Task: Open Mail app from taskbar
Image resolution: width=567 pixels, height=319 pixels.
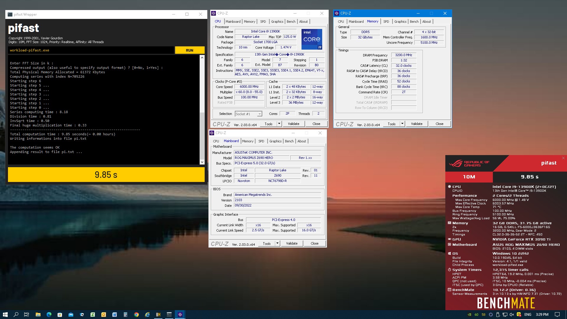Action: [71, 315]
